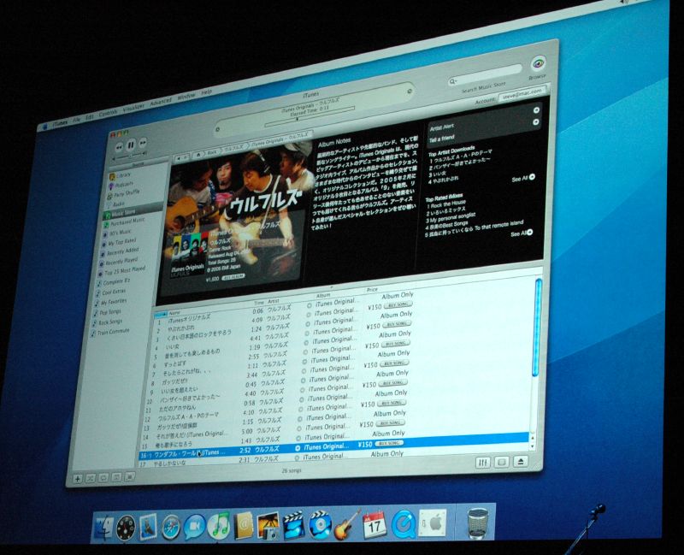Click See All under Top Artist Downloads
This screenshot has height=555, width=684.
coord(523,179)
